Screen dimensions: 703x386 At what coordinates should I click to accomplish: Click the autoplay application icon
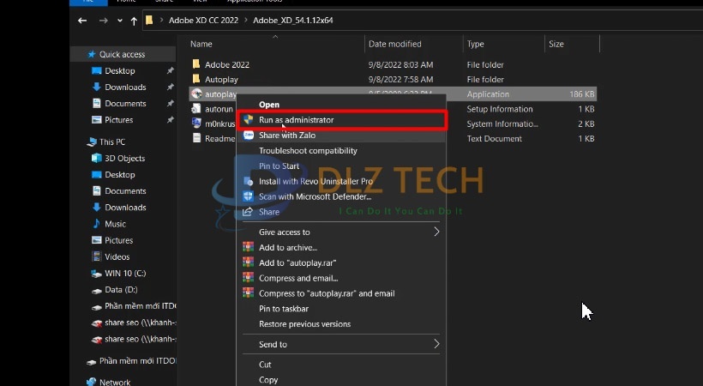[196, 93]
